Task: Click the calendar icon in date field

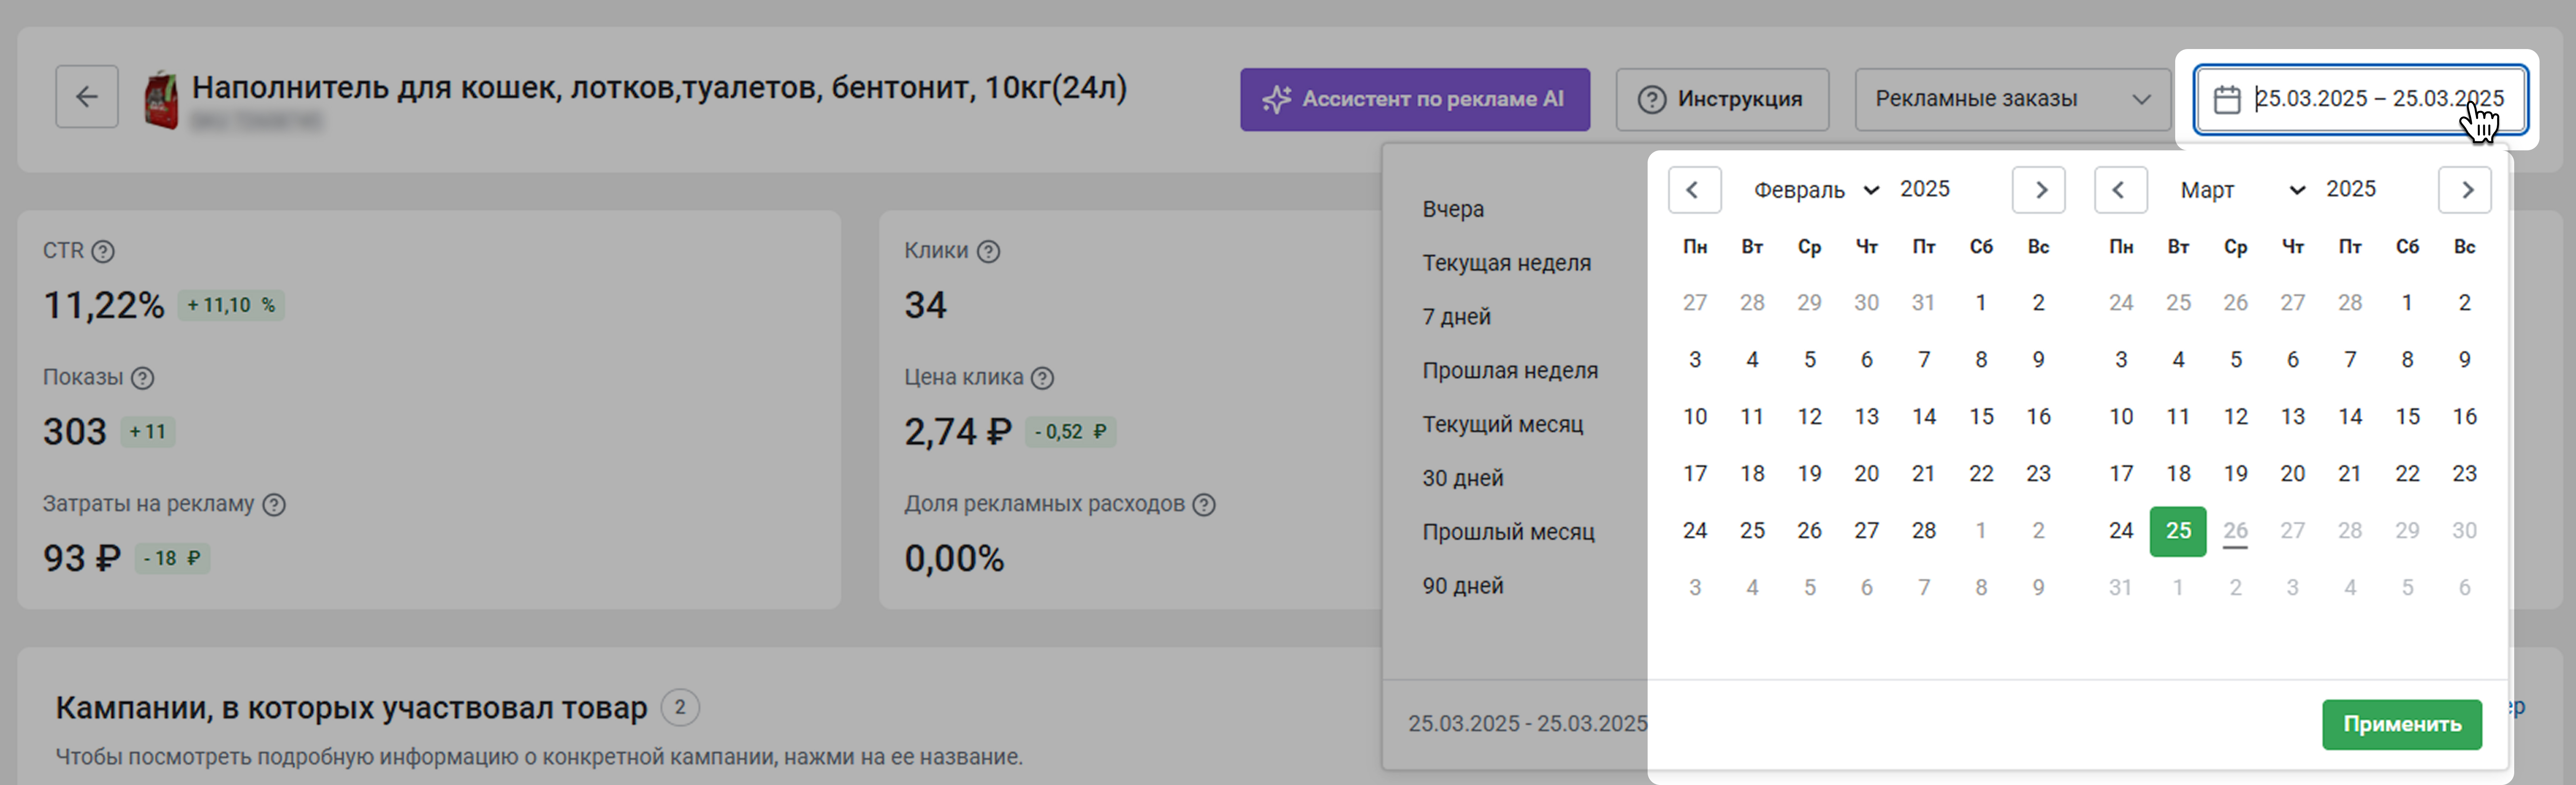Action: [x=2227, y=99]
